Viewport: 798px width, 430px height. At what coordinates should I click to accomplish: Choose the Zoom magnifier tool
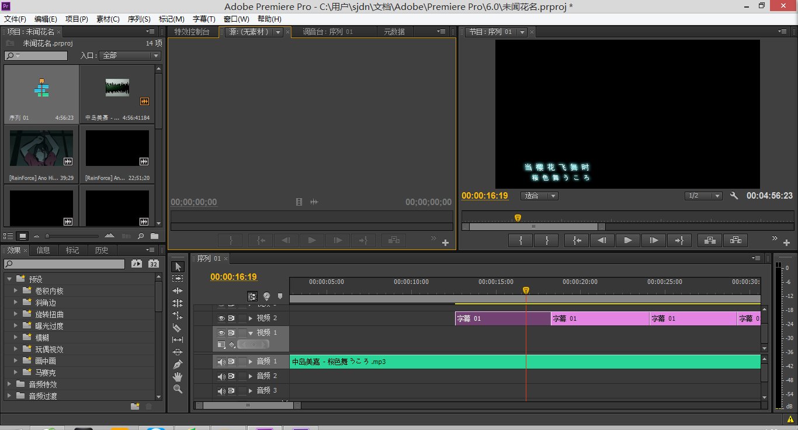pyautogui.click(x=178, y=389)
